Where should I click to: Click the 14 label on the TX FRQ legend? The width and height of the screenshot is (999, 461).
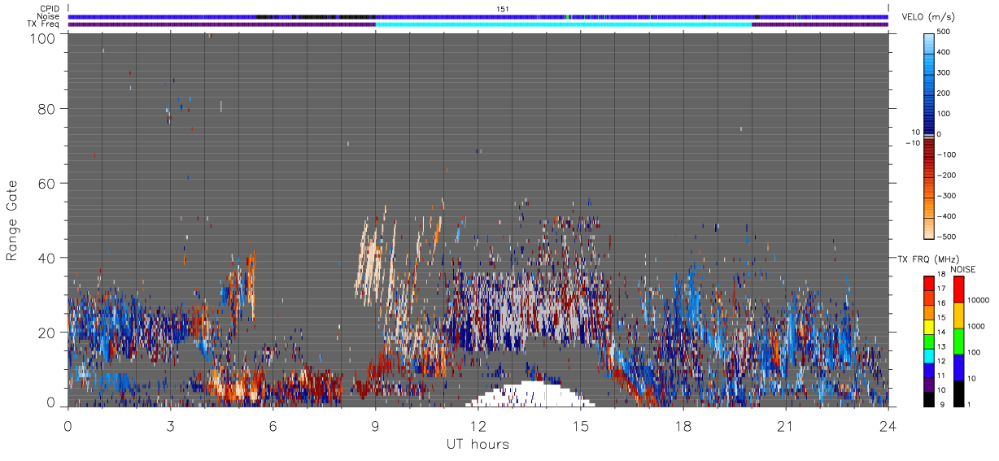pos(941,333)
